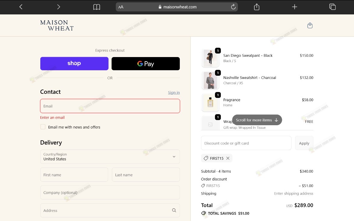
Task: Click the TOTAL SAVINGS tag icon
Action: pyautogui.click(x=204, y=213)
